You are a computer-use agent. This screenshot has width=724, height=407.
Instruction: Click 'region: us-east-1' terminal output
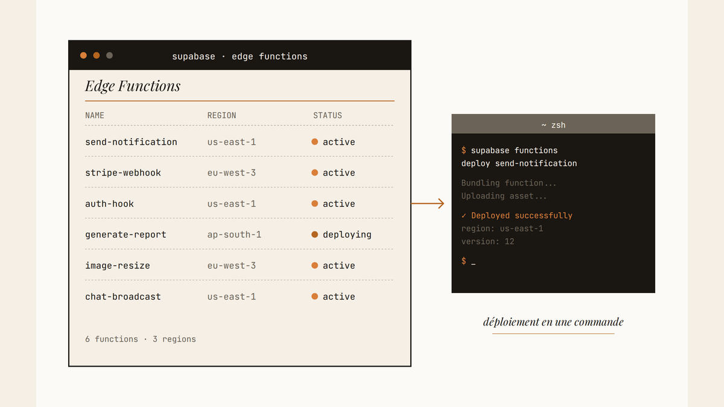click(503, 229)
